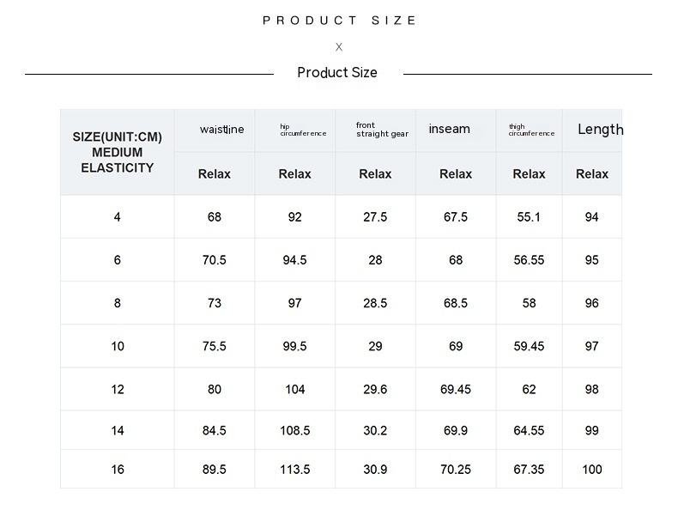Select the hip circumference column header

(x=303, y=131)
